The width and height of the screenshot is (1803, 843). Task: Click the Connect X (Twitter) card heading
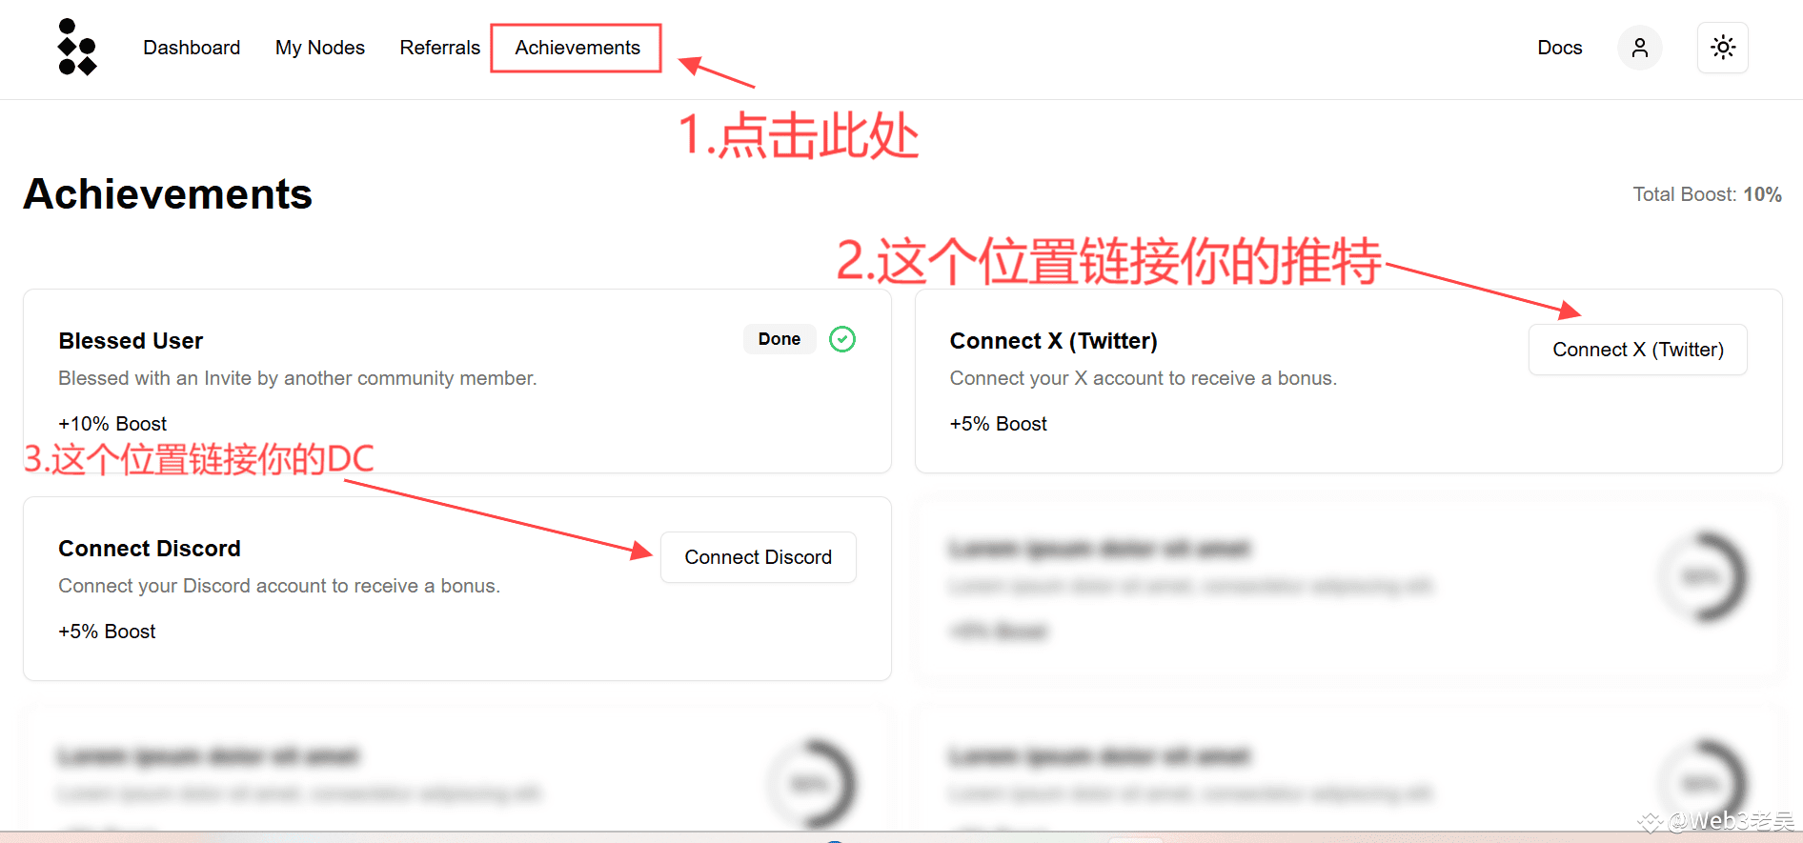point(1054,341)
